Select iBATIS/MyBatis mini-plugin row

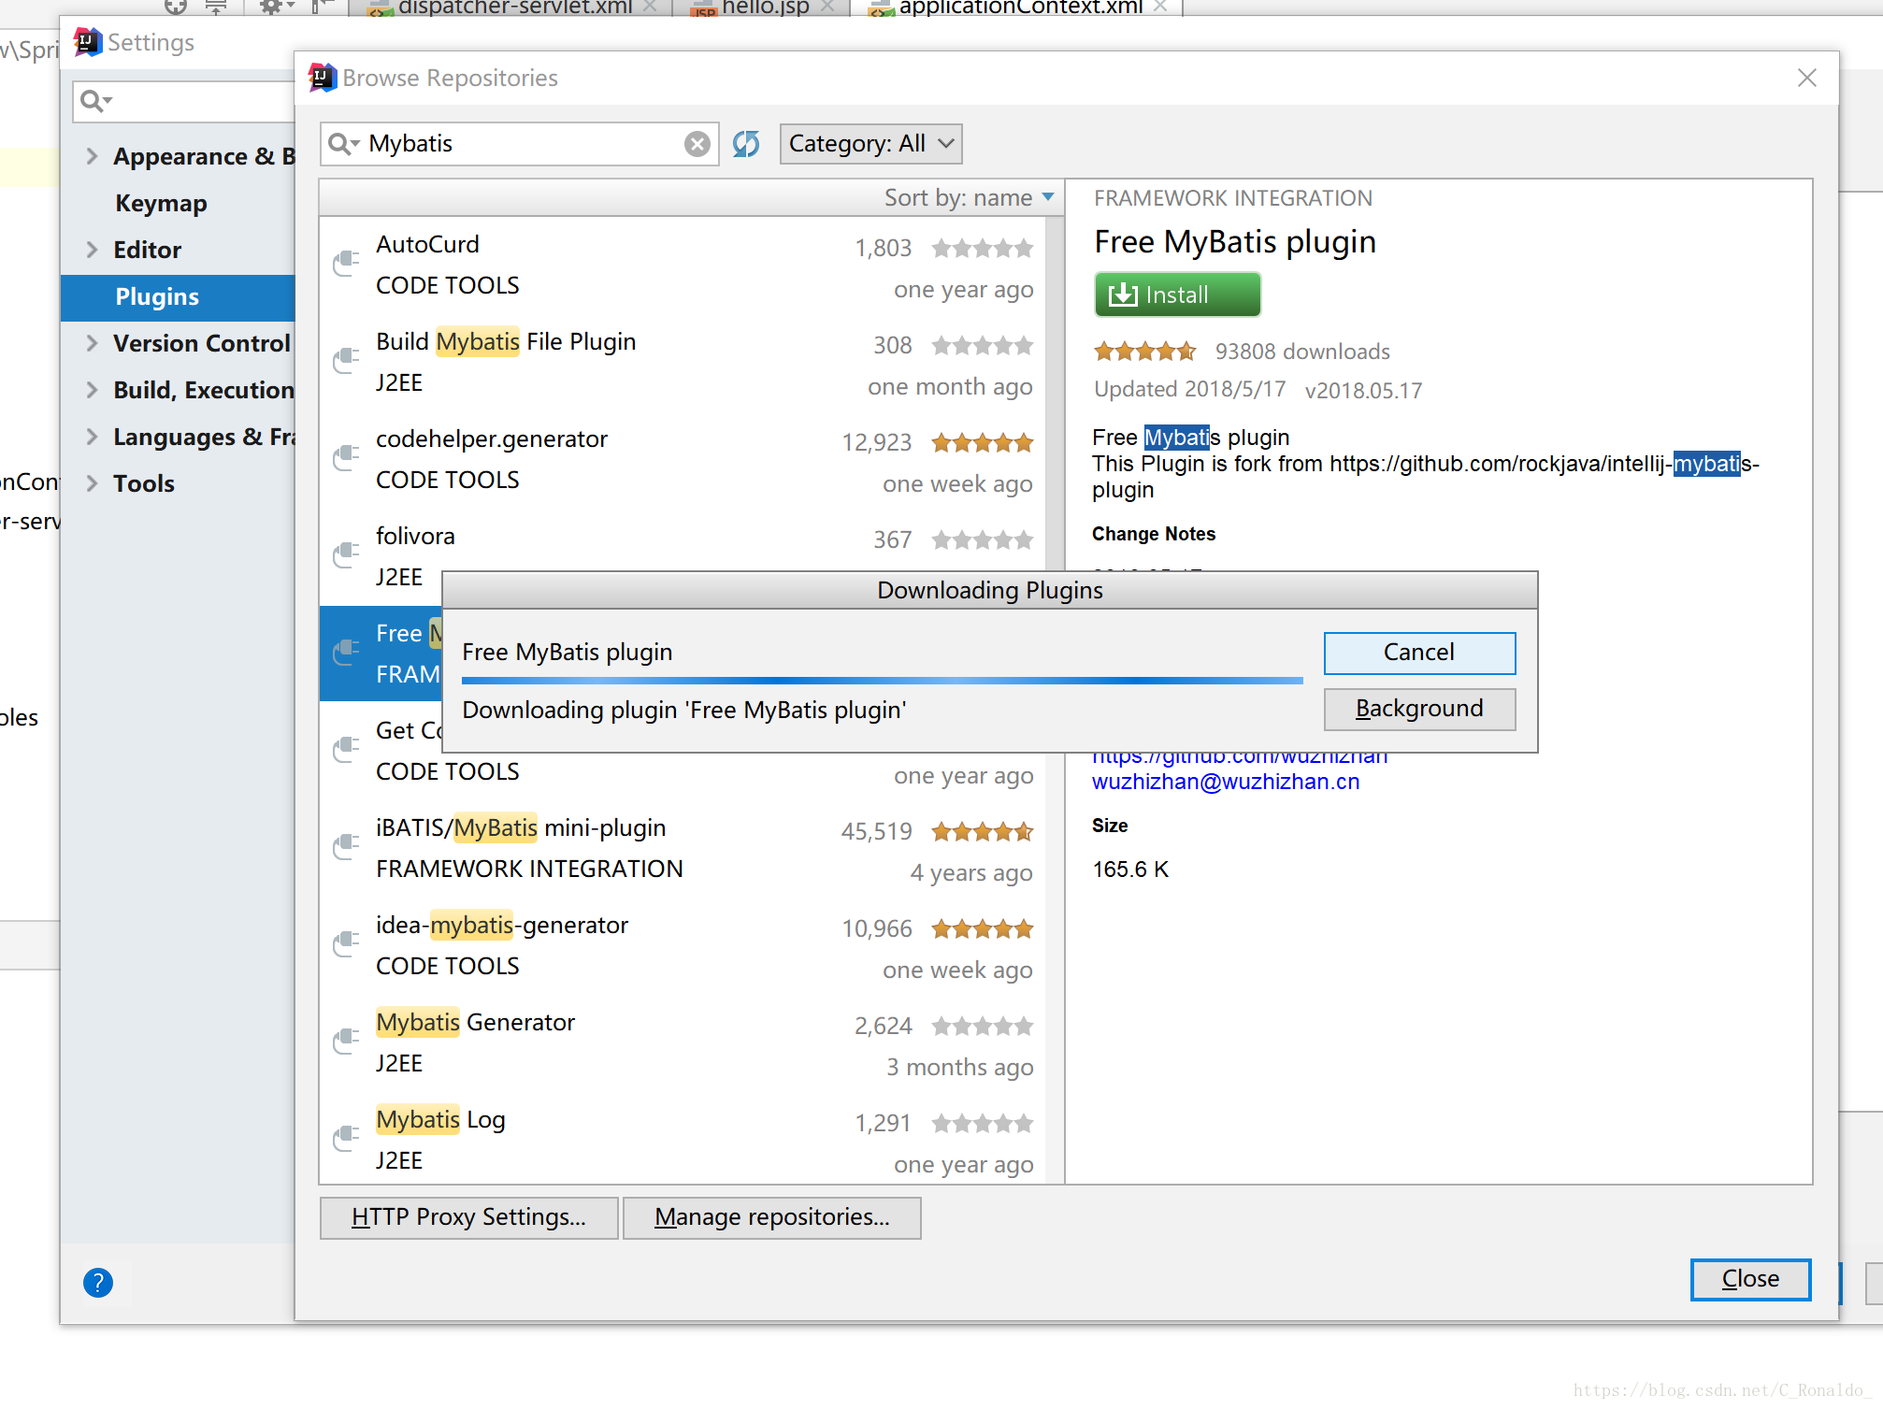(683, 849)
